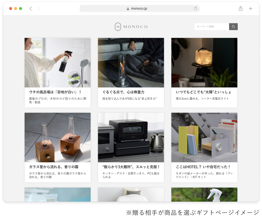Click the ここはHOTEL？ いや自宅だった！ title
This screenshot has width=262, height=218.
(x=203, y=167)
